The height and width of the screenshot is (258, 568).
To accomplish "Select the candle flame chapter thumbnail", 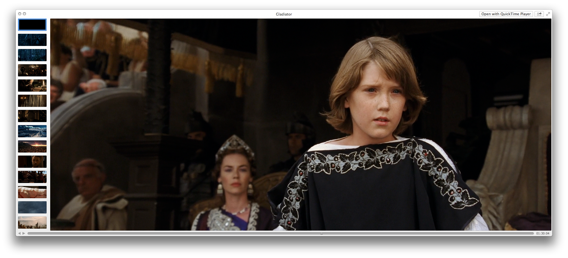I will click(32, 86).
